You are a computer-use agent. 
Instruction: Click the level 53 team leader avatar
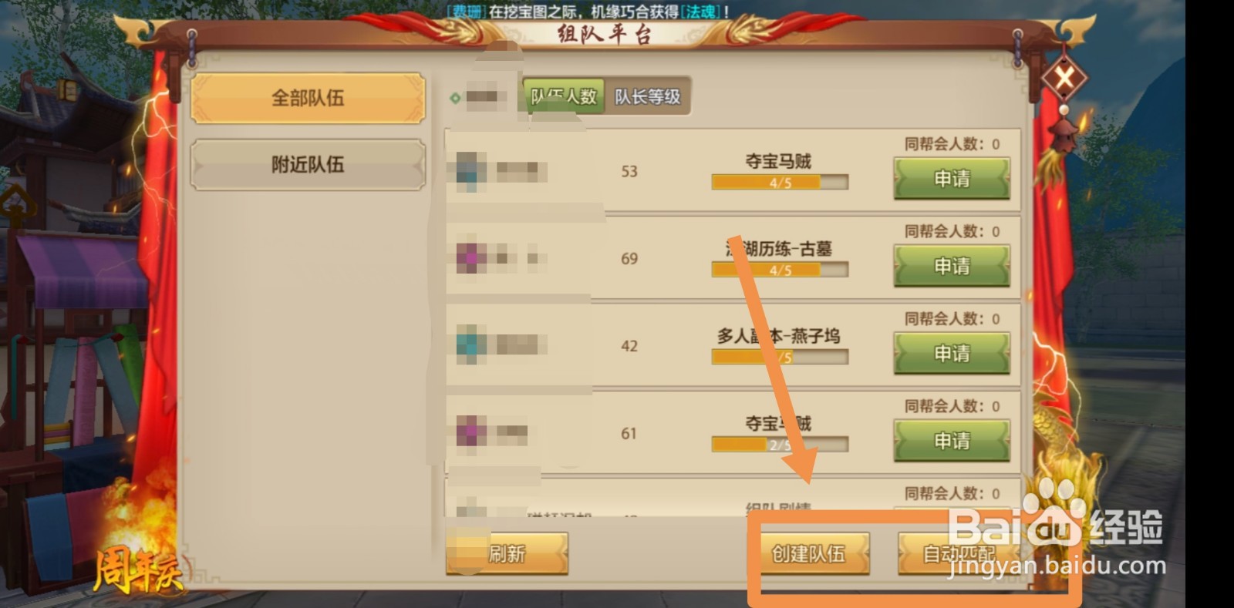tap(470, 171)
